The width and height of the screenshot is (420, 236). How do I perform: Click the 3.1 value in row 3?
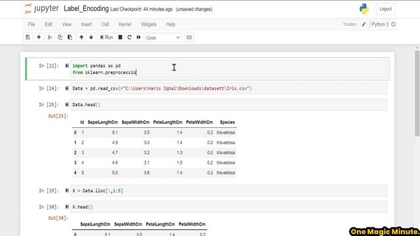[146, 163]
